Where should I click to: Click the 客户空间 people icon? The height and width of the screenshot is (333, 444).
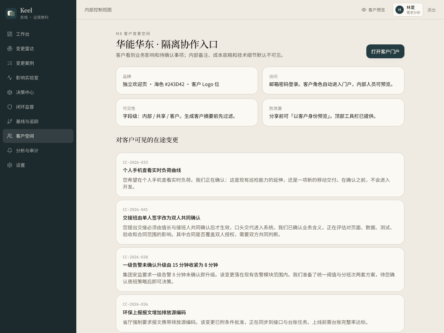[10, 136]
